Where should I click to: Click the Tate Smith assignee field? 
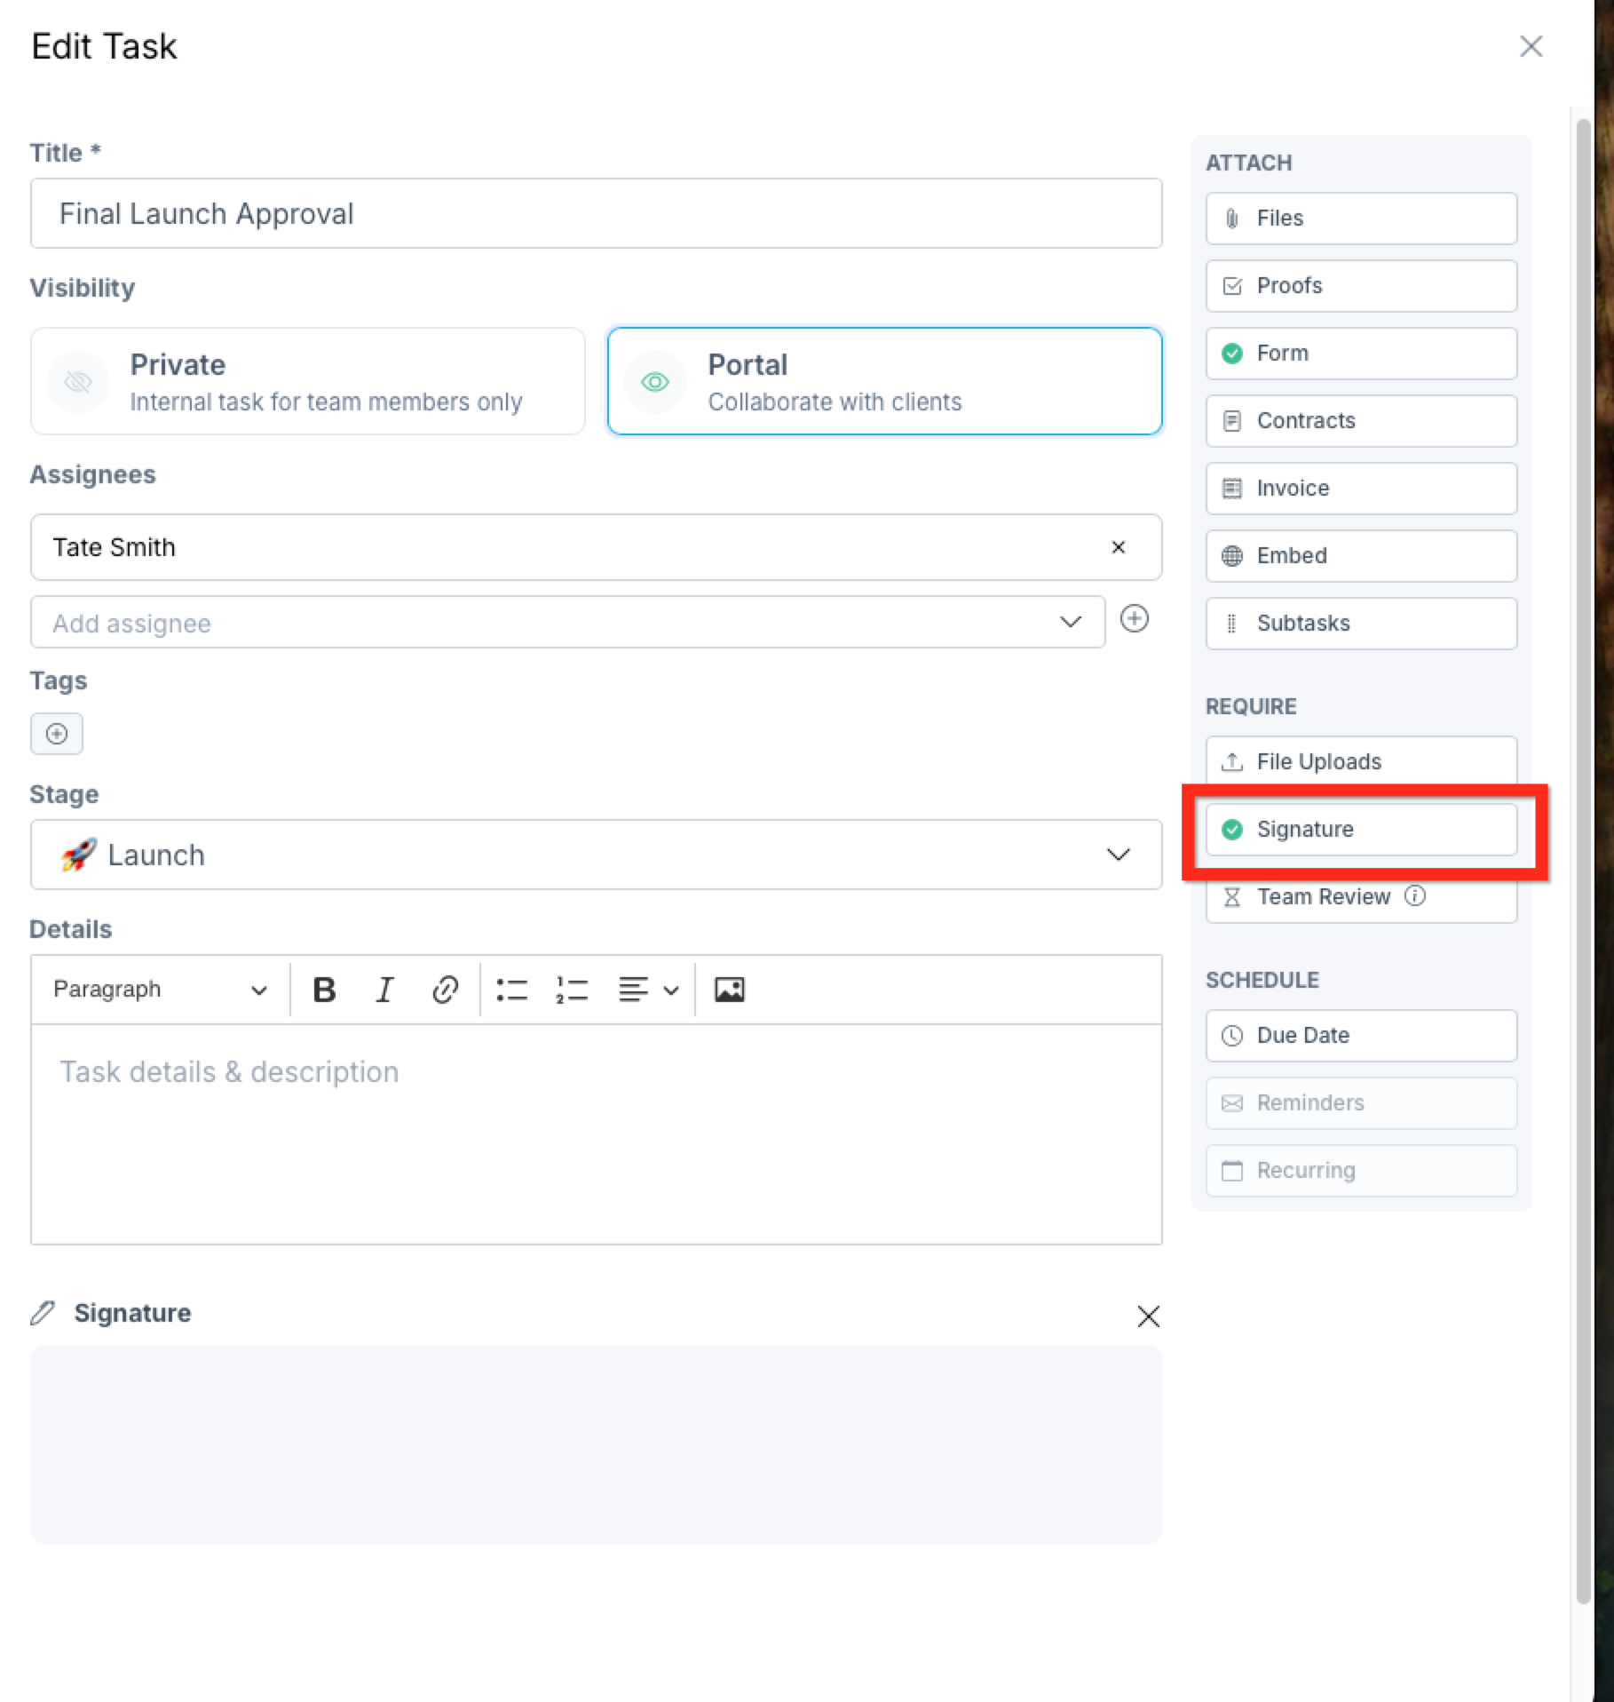596,547
